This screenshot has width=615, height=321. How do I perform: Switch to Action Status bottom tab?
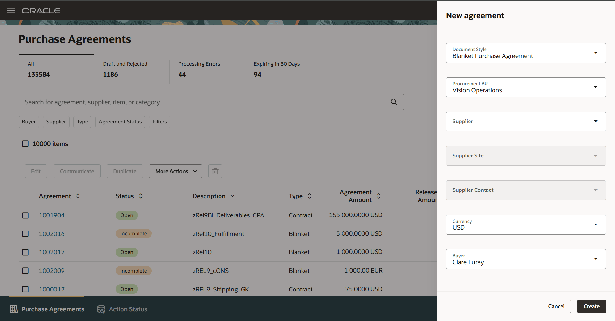click(122, 309)
